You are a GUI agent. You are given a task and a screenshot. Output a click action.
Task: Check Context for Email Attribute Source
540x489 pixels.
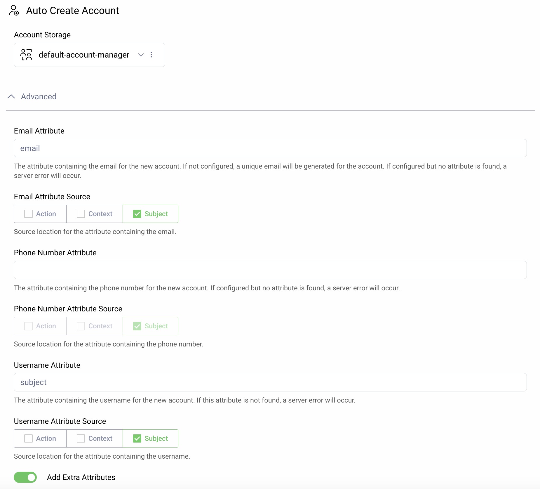pos(81,214)
